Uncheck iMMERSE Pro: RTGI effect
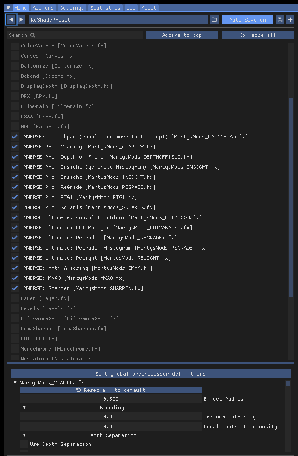 [x=14, y=197]
